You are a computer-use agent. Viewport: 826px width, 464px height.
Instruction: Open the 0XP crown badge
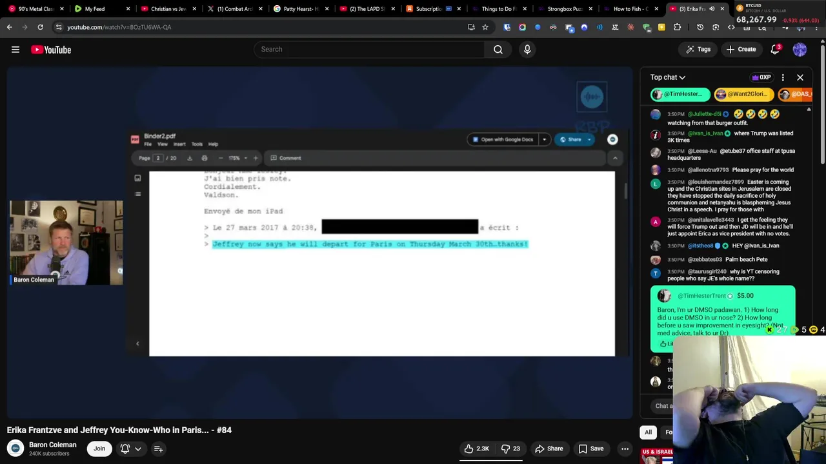761,77
